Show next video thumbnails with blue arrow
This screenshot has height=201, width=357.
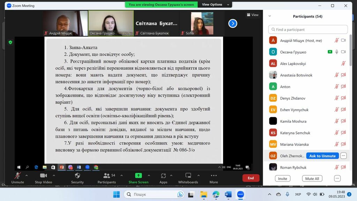pos(233,23)
